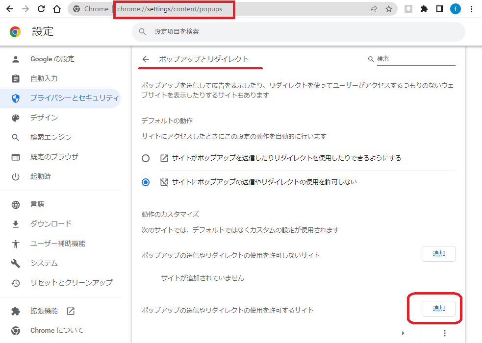This screenshot has height=343, width=482.
Task: Click the person icon beside Google の設定
Action: 16,59
